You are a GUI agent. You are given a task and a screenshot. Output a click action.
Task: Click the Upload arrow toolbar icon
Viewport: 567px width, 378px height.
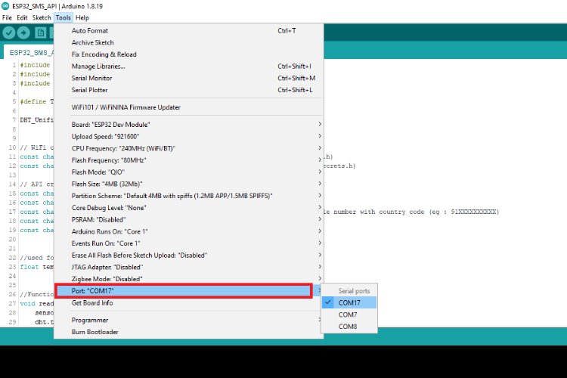pos(23,33)
